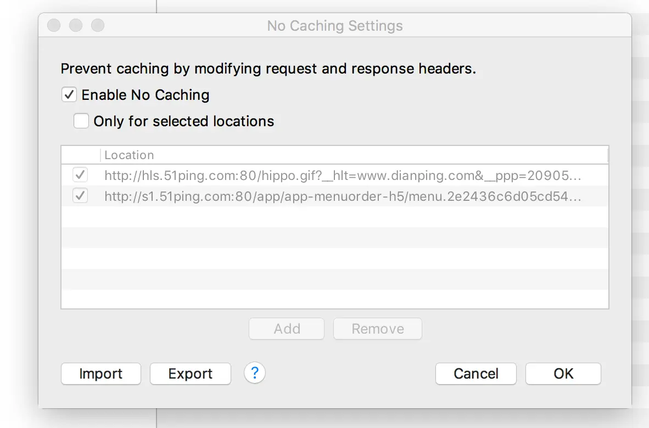Click the Import button
This screenshot has width=649, height=428.
point(101,374)
